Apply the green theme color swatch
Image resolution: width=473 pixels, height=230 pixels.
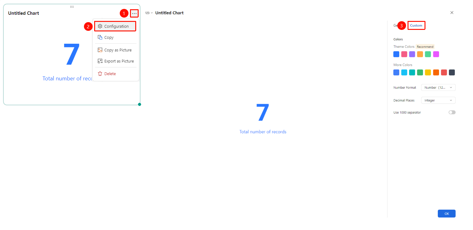point(428,54)
